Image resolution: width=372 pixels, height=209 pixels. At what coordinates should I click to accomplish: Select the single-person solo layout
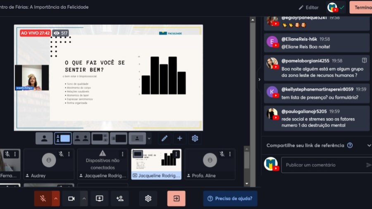coord(44,138)
